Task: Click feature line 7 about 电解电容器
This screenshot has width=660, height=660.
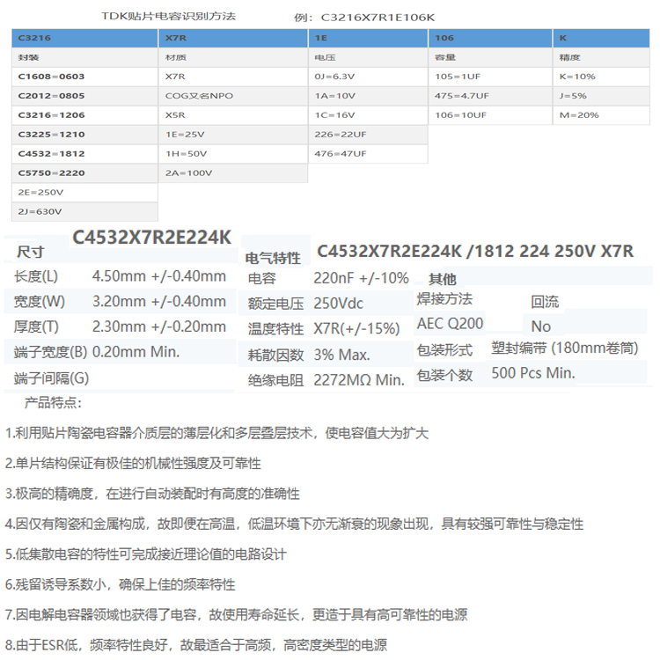Action: [x=236, y=615]
